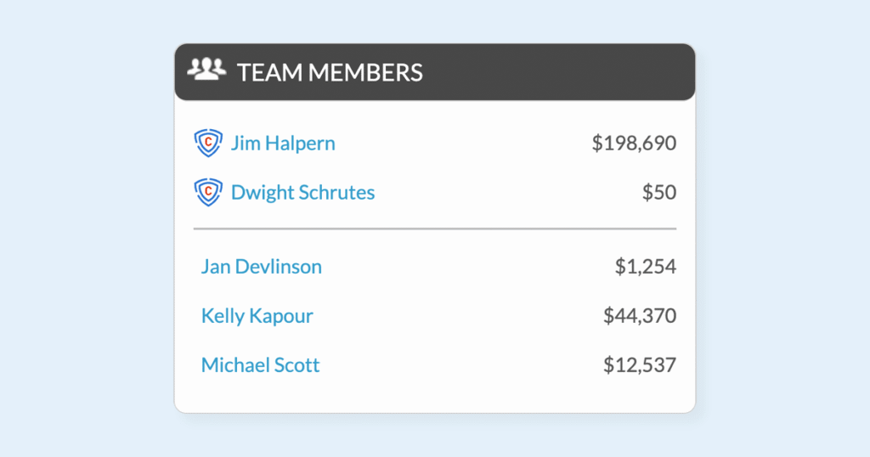
Task: Click the gap between Kelly Kapour and $44,370
Action: 459,316
